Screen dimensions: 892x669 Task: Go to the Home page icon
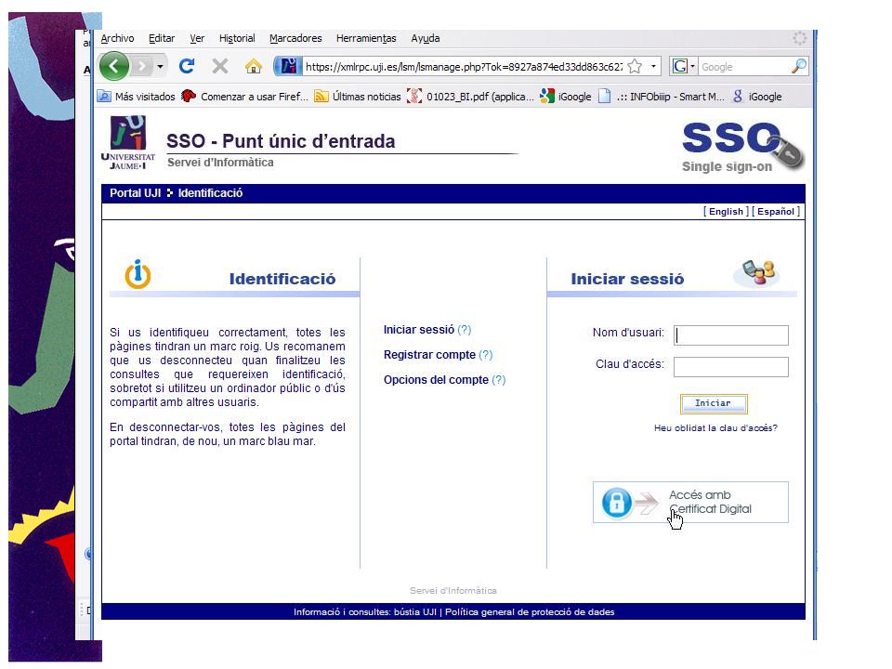tap(253, 67)
